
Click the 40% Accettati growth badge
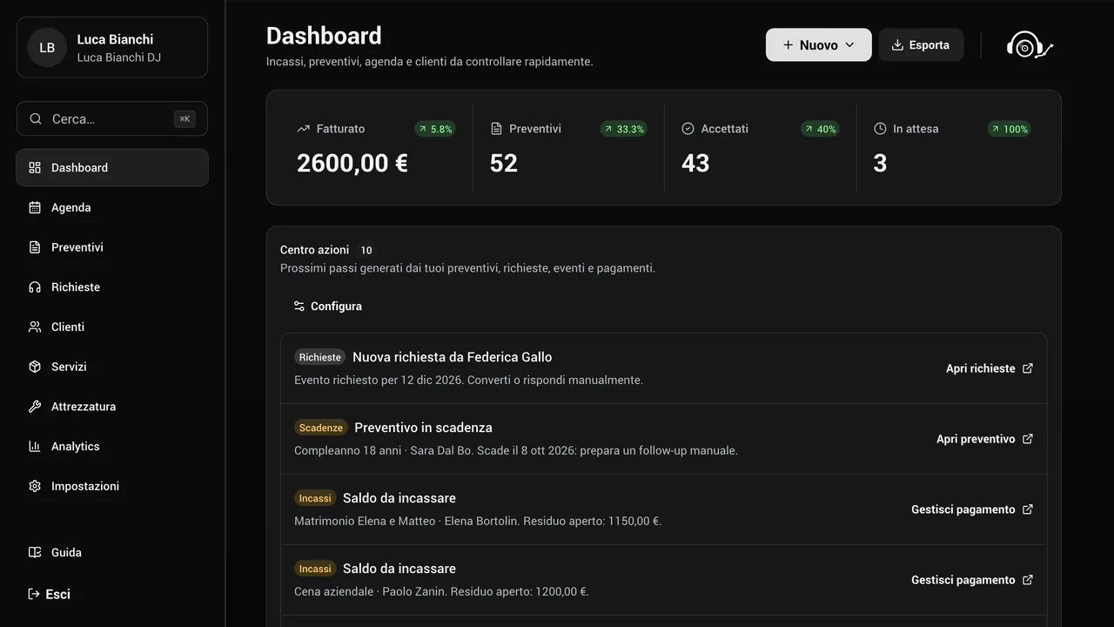(x=820, y=129)
